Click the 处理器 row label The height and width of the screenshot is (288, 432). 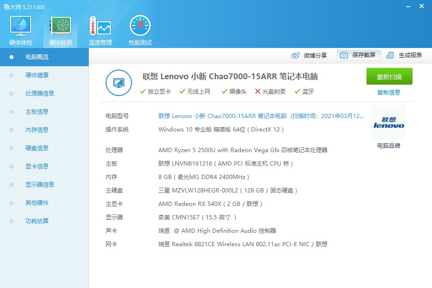[x=114, y=150]
